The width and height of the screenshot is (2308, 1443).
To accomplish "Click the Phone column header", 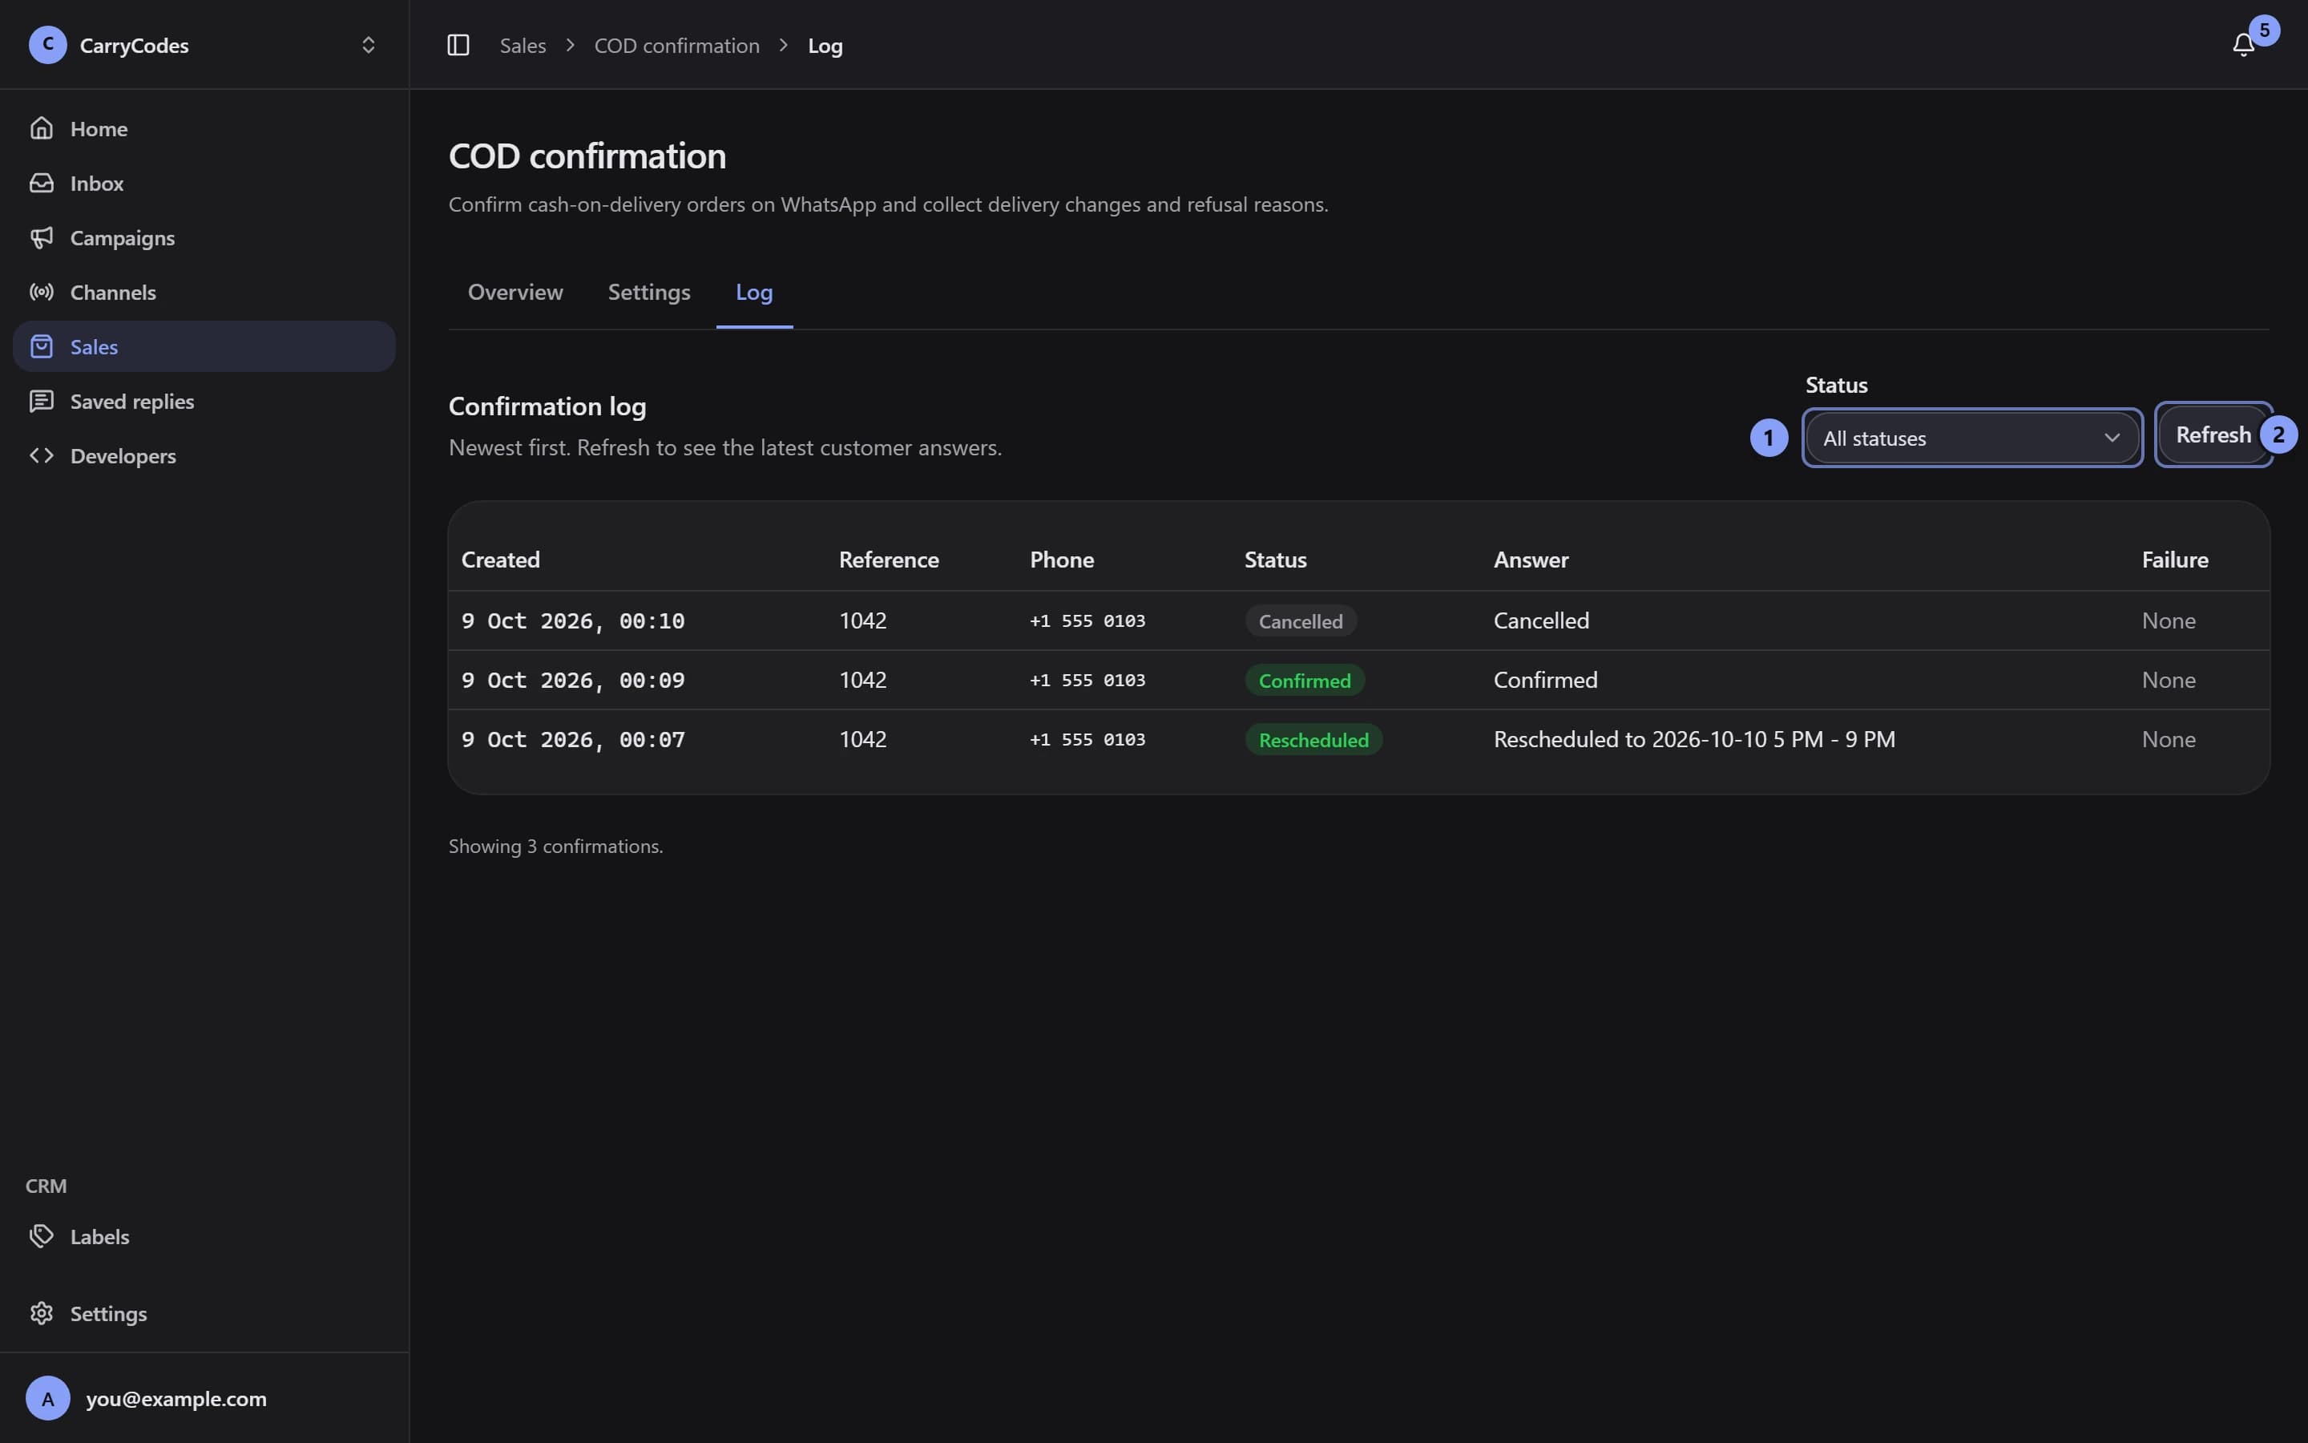I will 1062,560.
